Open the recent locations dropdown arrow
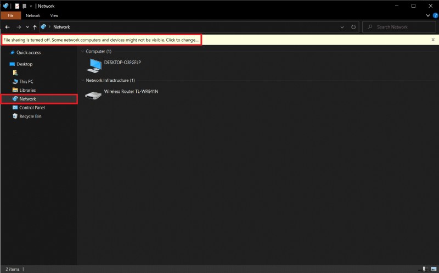 [27, 27]
